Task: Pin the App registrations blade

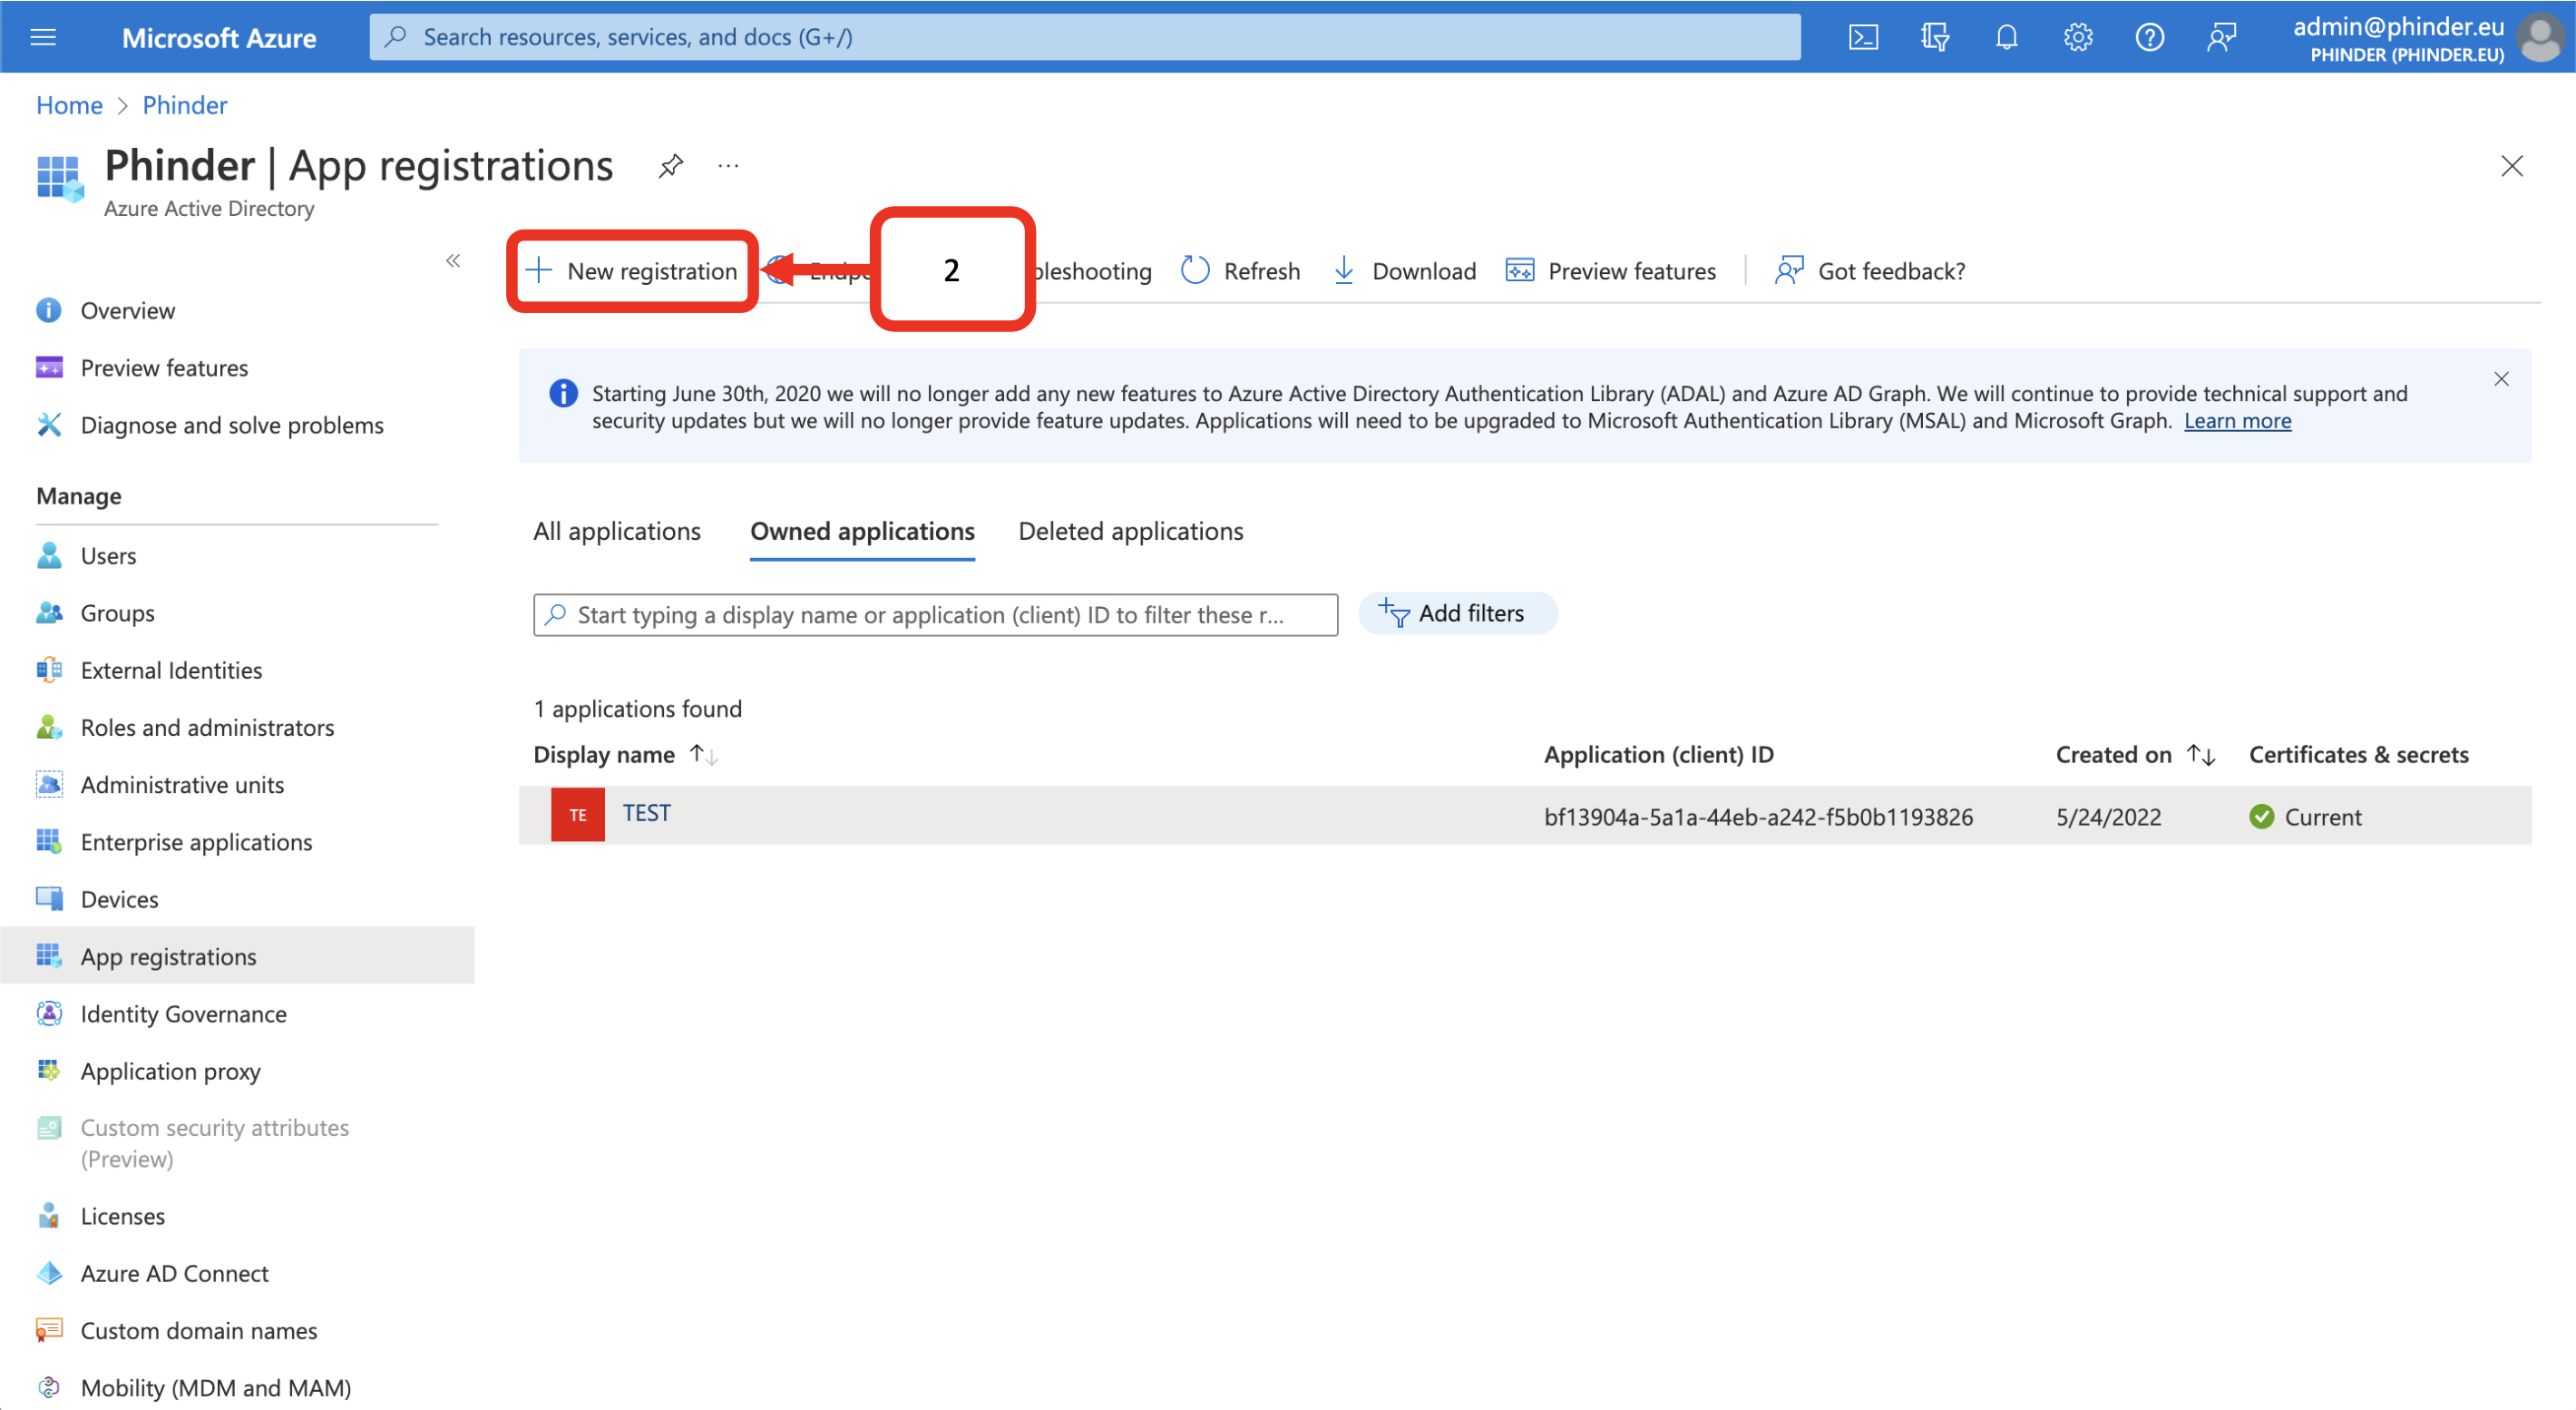Action: coord(670,165)
